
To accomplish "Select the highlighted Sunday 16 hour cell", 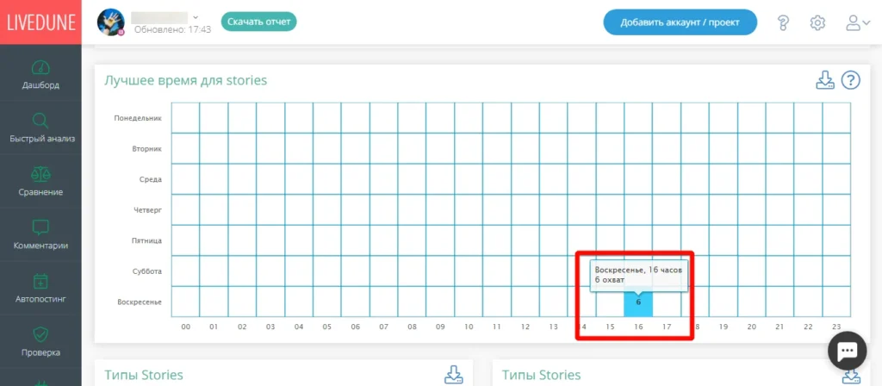I will 638,302.
